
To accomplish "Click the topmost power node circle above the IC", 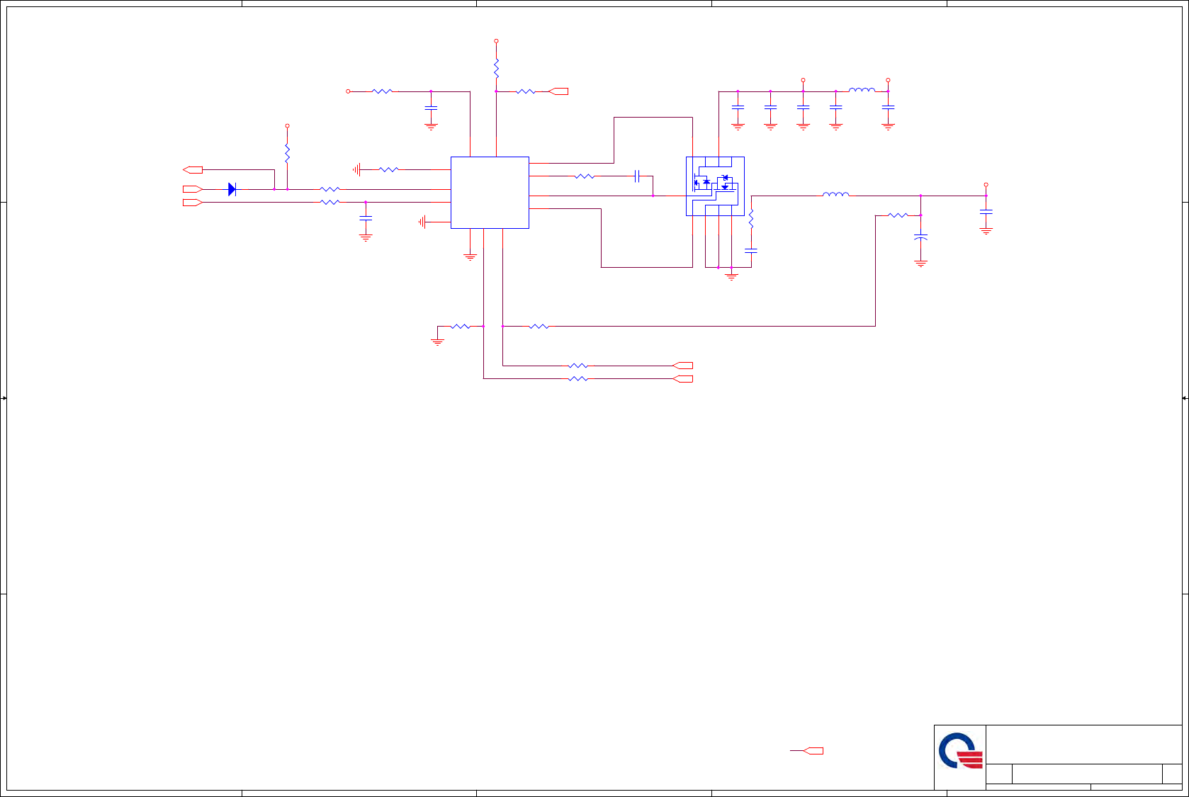I will 496,41.
